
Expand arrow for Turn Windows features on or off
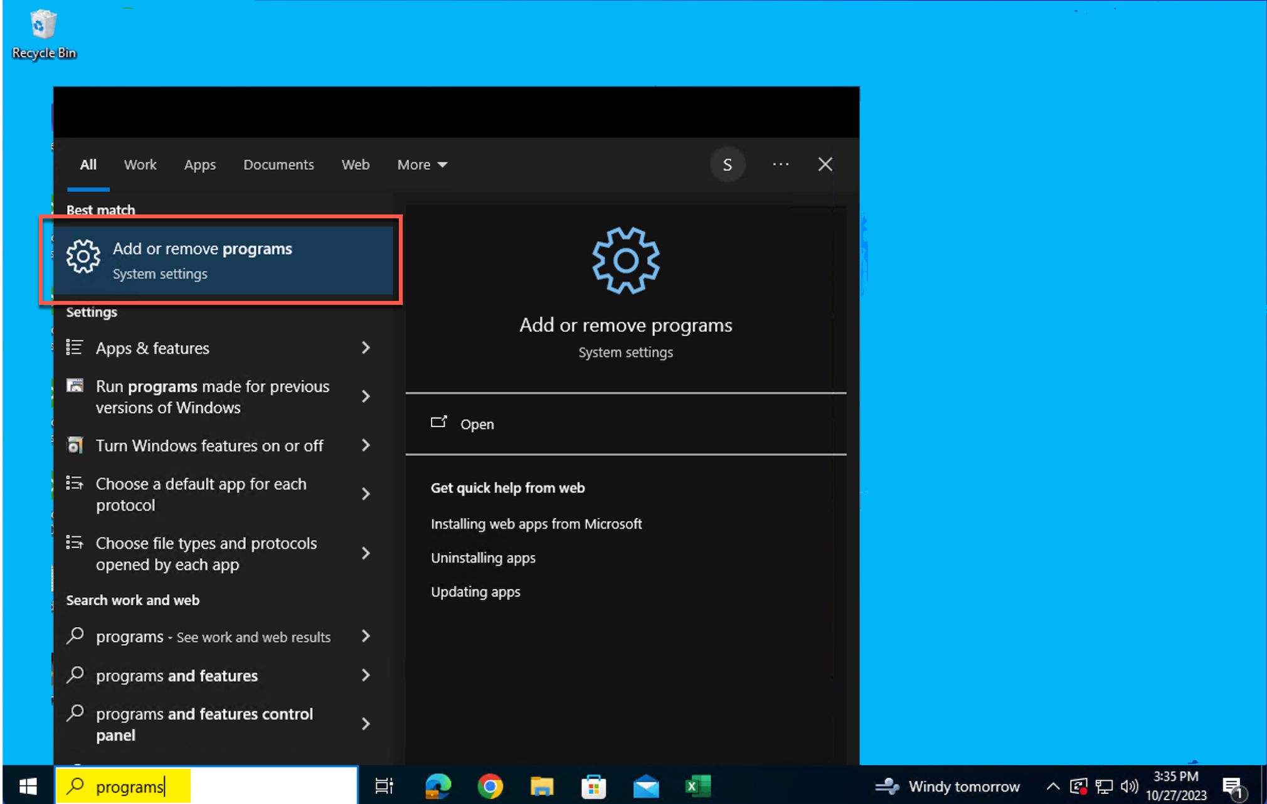pyautogui.click(x=366, y=445)
